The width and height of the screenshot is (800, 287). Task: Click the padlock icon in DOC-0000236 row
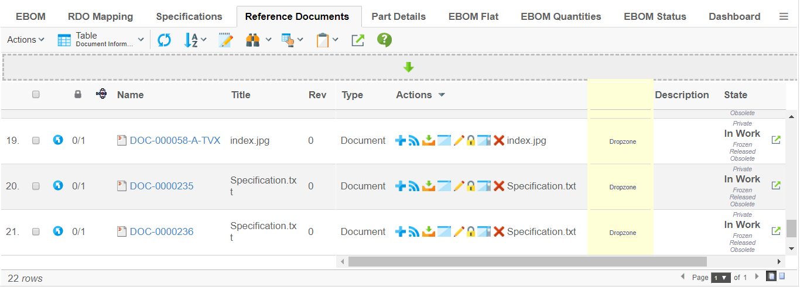pos(470,231)
